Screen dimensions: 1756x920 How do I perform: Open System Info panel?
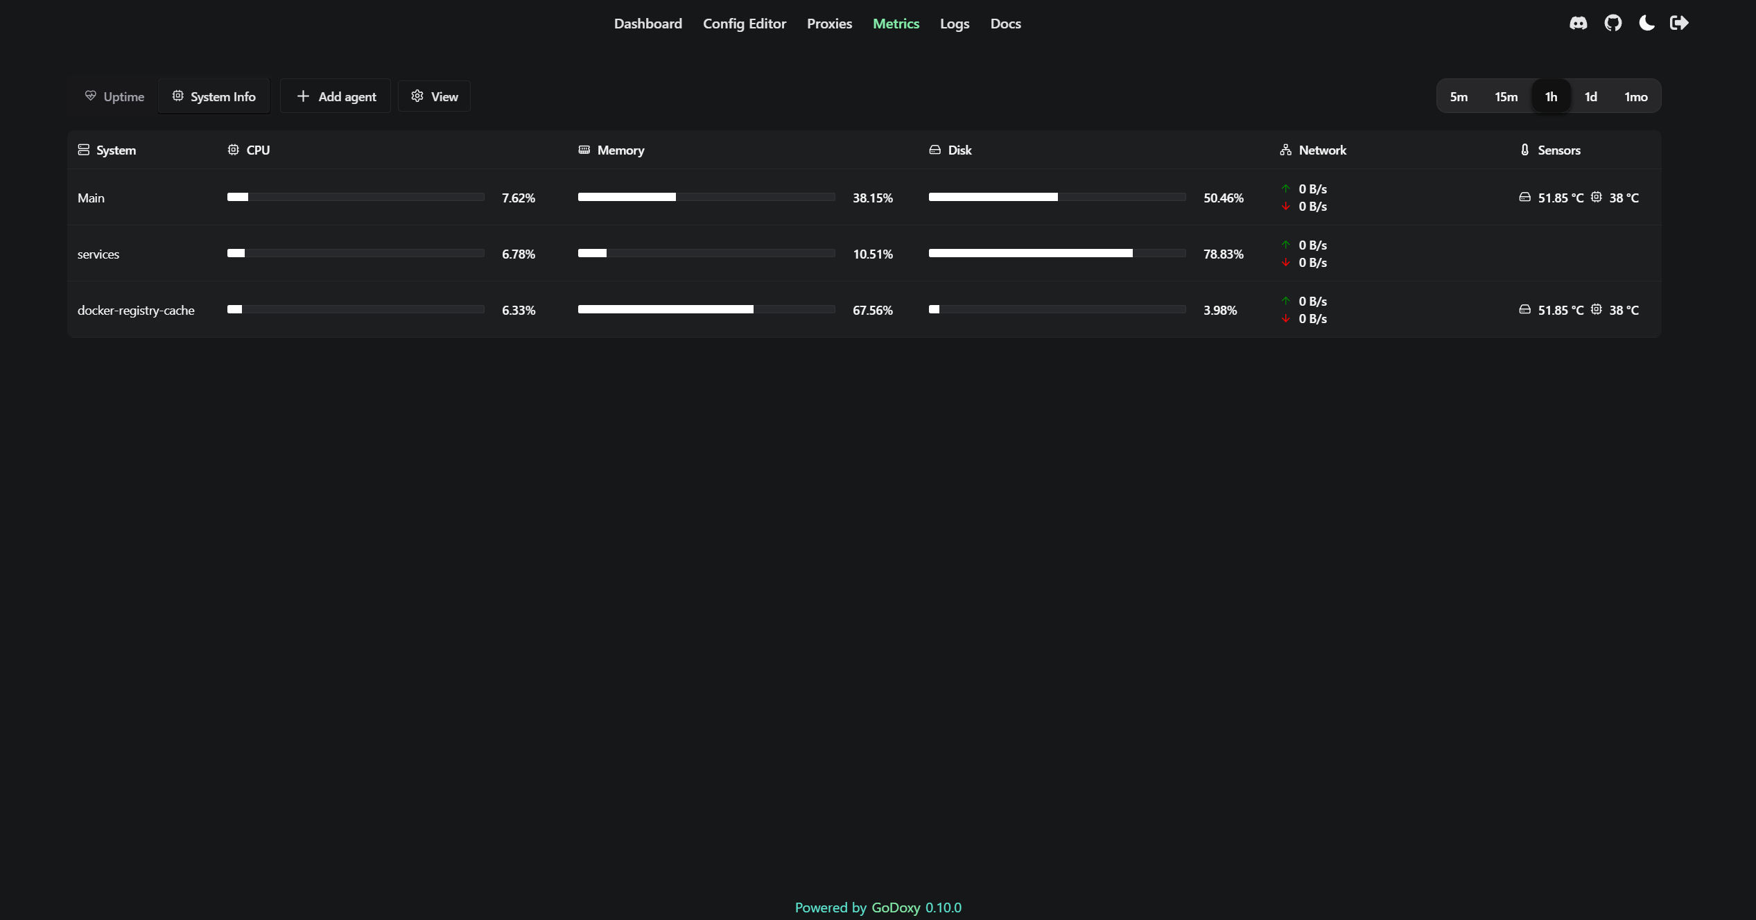coord(214,96)
